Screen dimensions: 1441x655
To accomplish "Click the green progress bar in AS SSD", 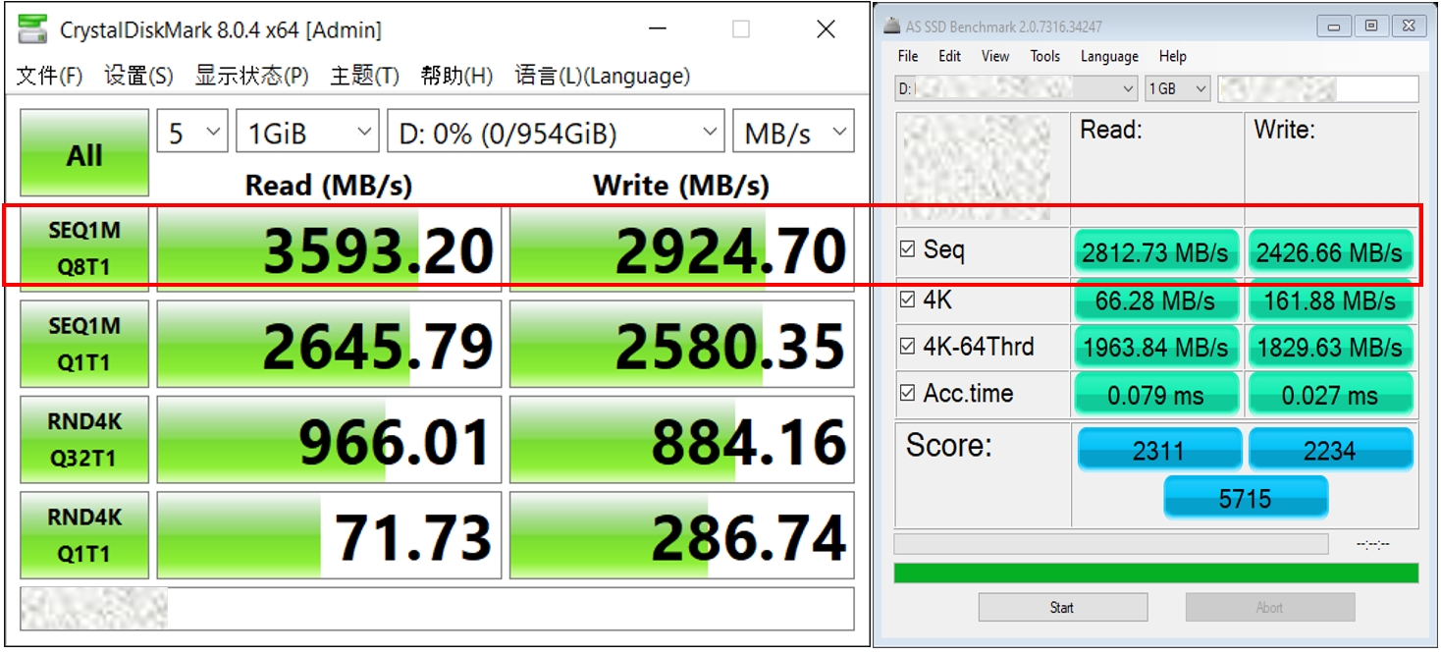I will (1155, 573).
